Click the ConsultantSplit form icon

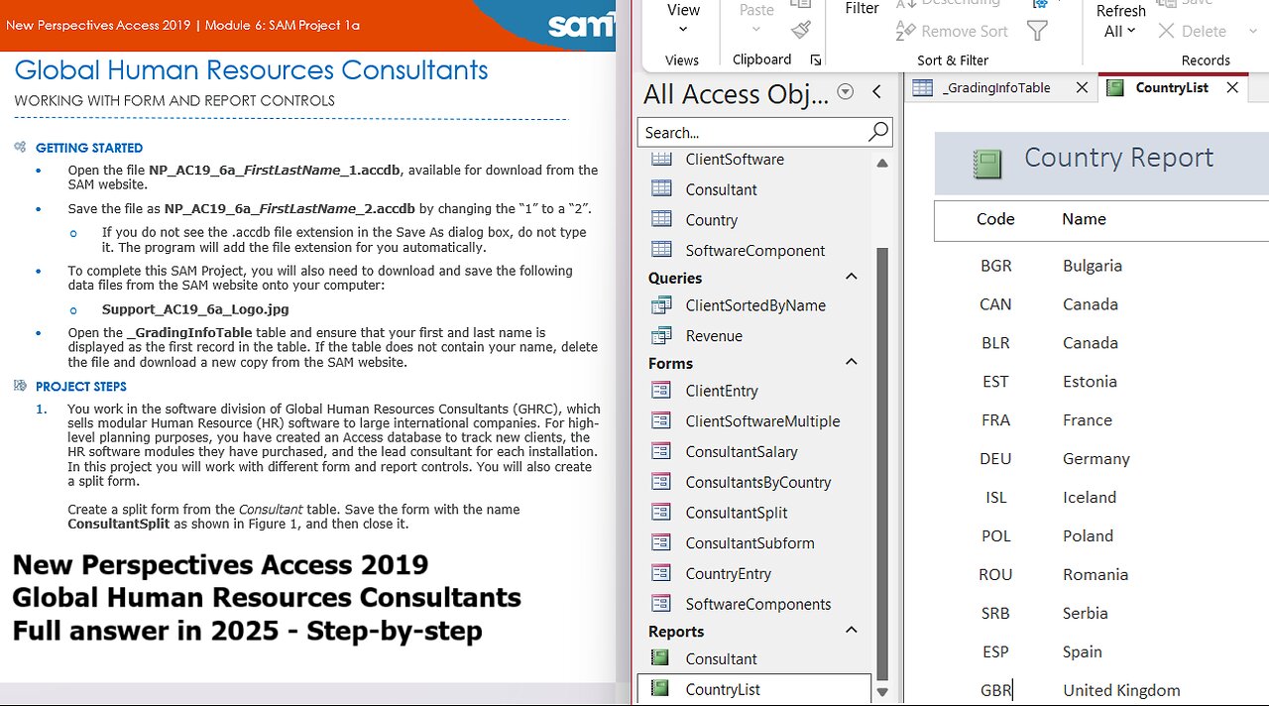pos(661,513)
